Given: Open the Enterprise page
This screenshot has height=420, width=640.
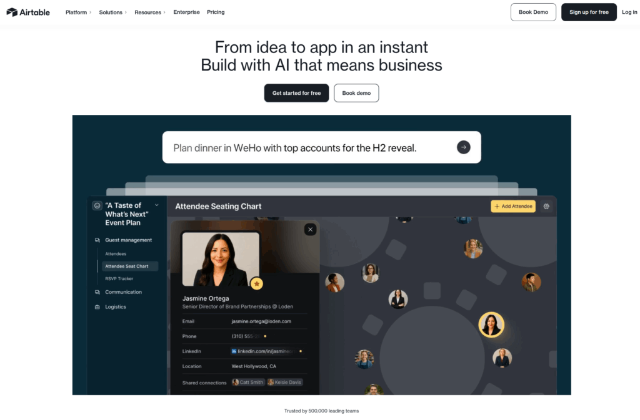Looking at the screenshot, I should [x=186, y=12].
